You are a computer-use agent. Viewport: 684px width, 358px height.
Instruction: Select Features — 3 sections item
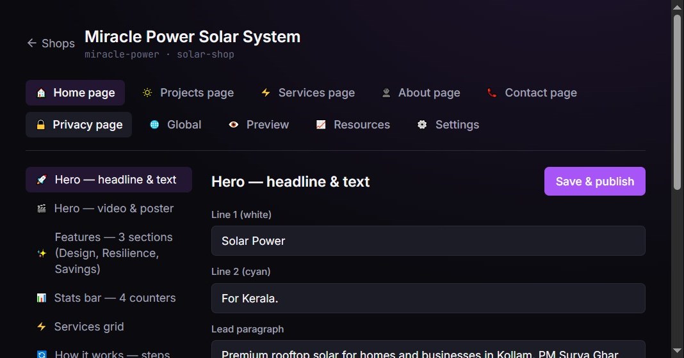(x=109, y=253)
